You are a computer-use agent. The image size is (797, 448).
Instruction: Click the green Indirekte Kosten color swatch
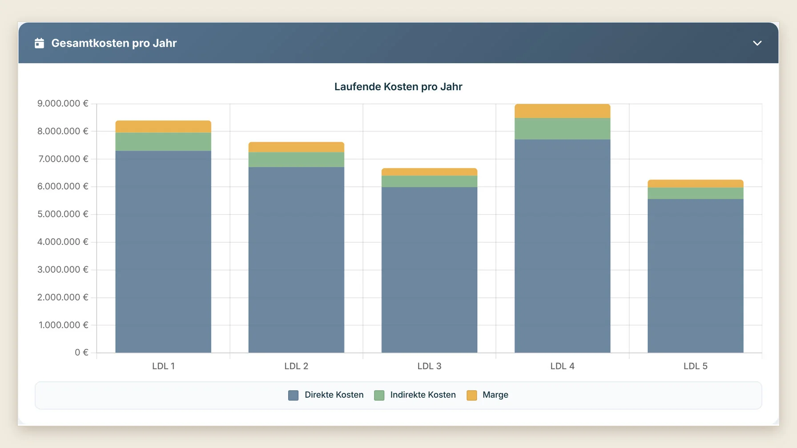click(379, 395)
